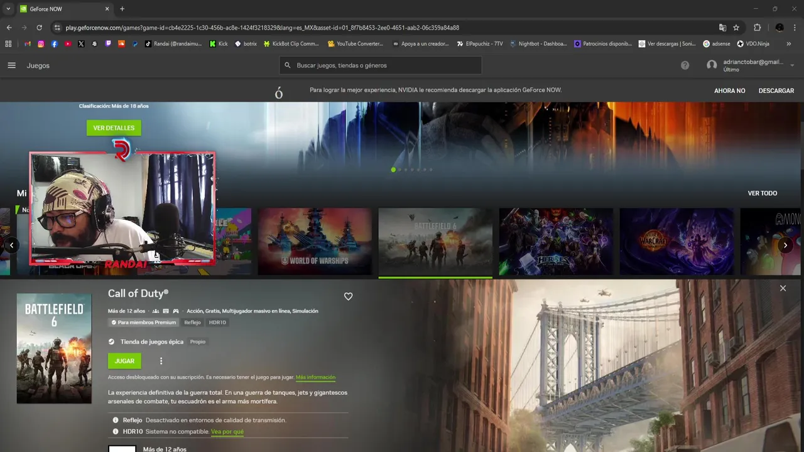Open the Juegos section

click(38, 65)
